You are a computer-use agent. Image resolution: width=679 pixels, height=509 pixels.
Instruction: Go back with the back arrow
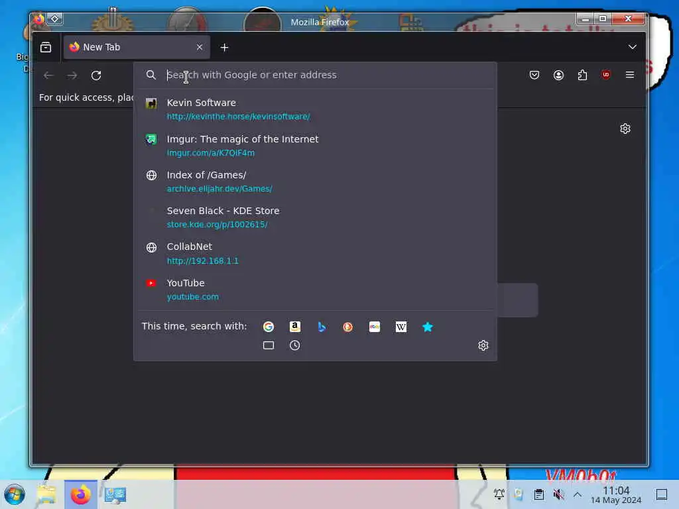pyautogui.click(x=48, y=76)
